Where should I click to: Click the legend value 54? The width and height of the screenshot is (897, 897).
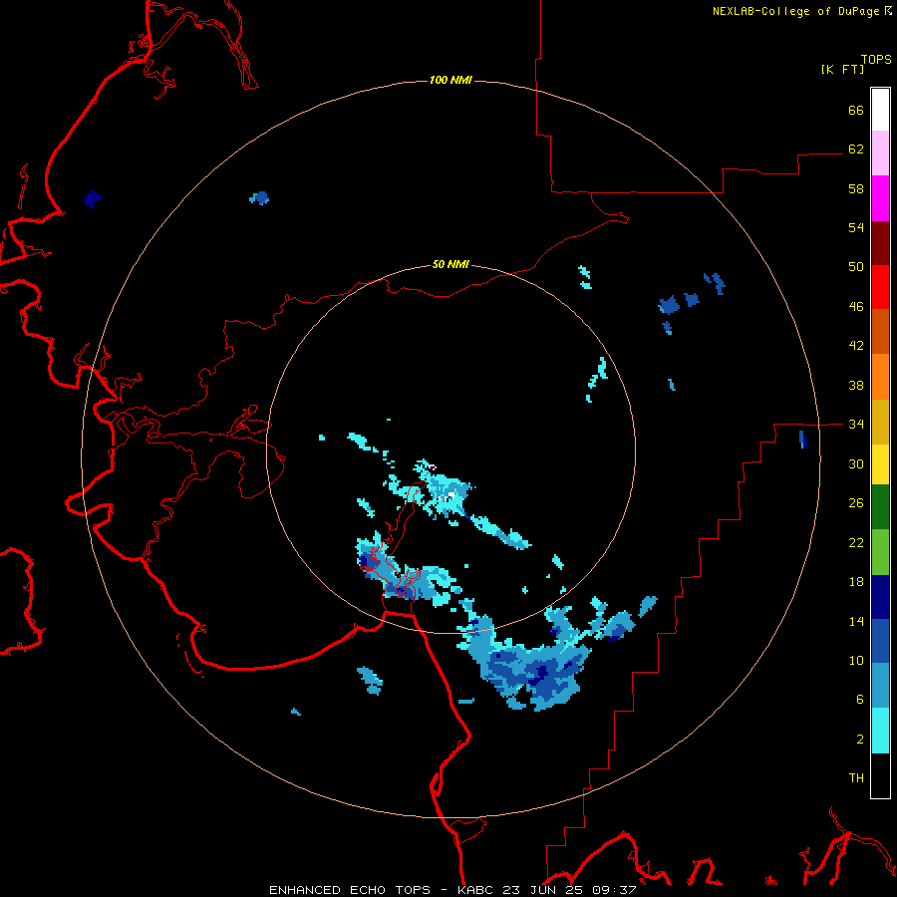(x=856, y=227)
